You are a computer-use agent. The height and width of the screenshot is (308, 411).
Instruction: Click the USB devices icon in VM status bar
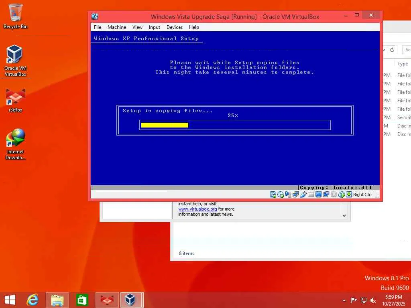(303, 195)
